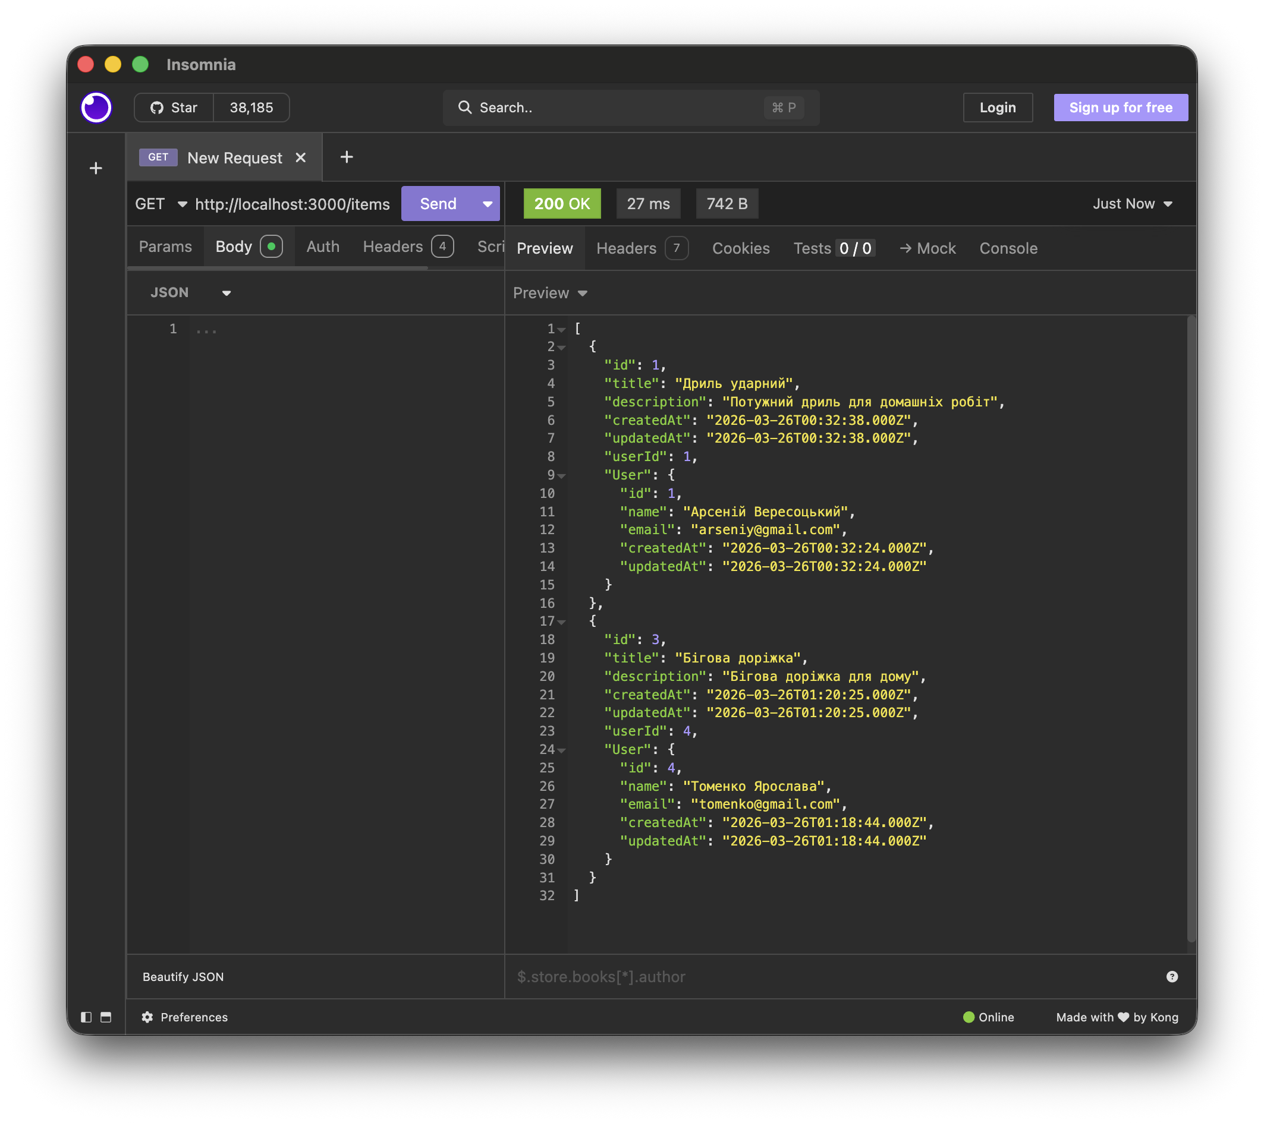Screen dimensions: 1264x1123
Task: Open a new request tab with plus
Action: 346,157
